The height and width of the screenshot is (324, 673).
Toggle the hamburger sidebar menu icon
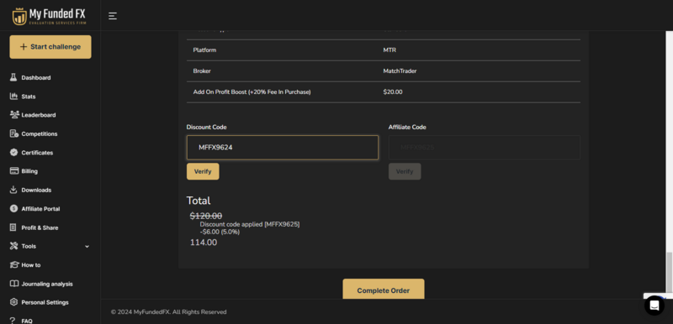click(113, 16)
